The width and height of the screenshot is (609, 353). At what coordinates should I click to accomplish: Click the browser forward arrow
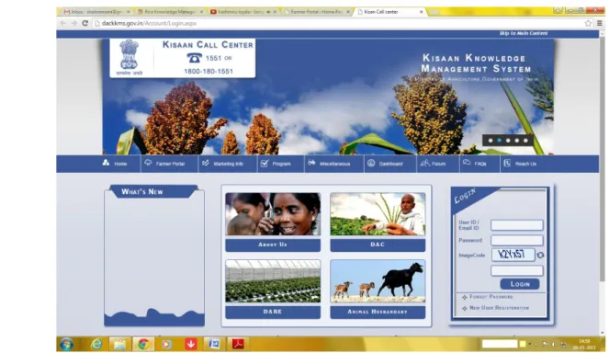pyautogui.click(x=74, y=23)
